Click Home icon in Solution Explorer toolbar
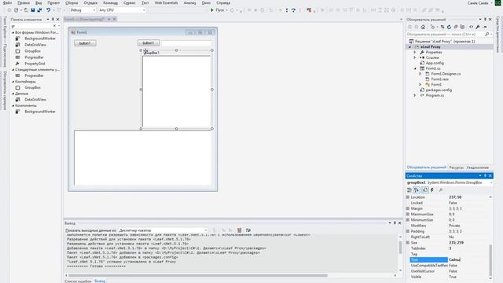Viewport: 503px width, 283px height. [423, 27]
